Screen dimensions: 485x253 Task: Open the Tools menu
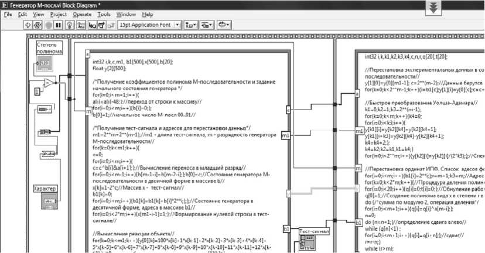104,15
